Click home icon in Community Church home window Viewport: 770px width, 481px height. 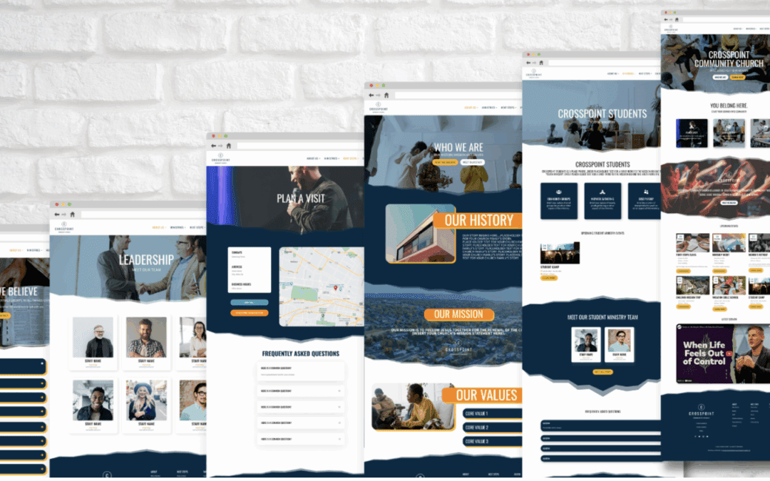tap(677, 20)
